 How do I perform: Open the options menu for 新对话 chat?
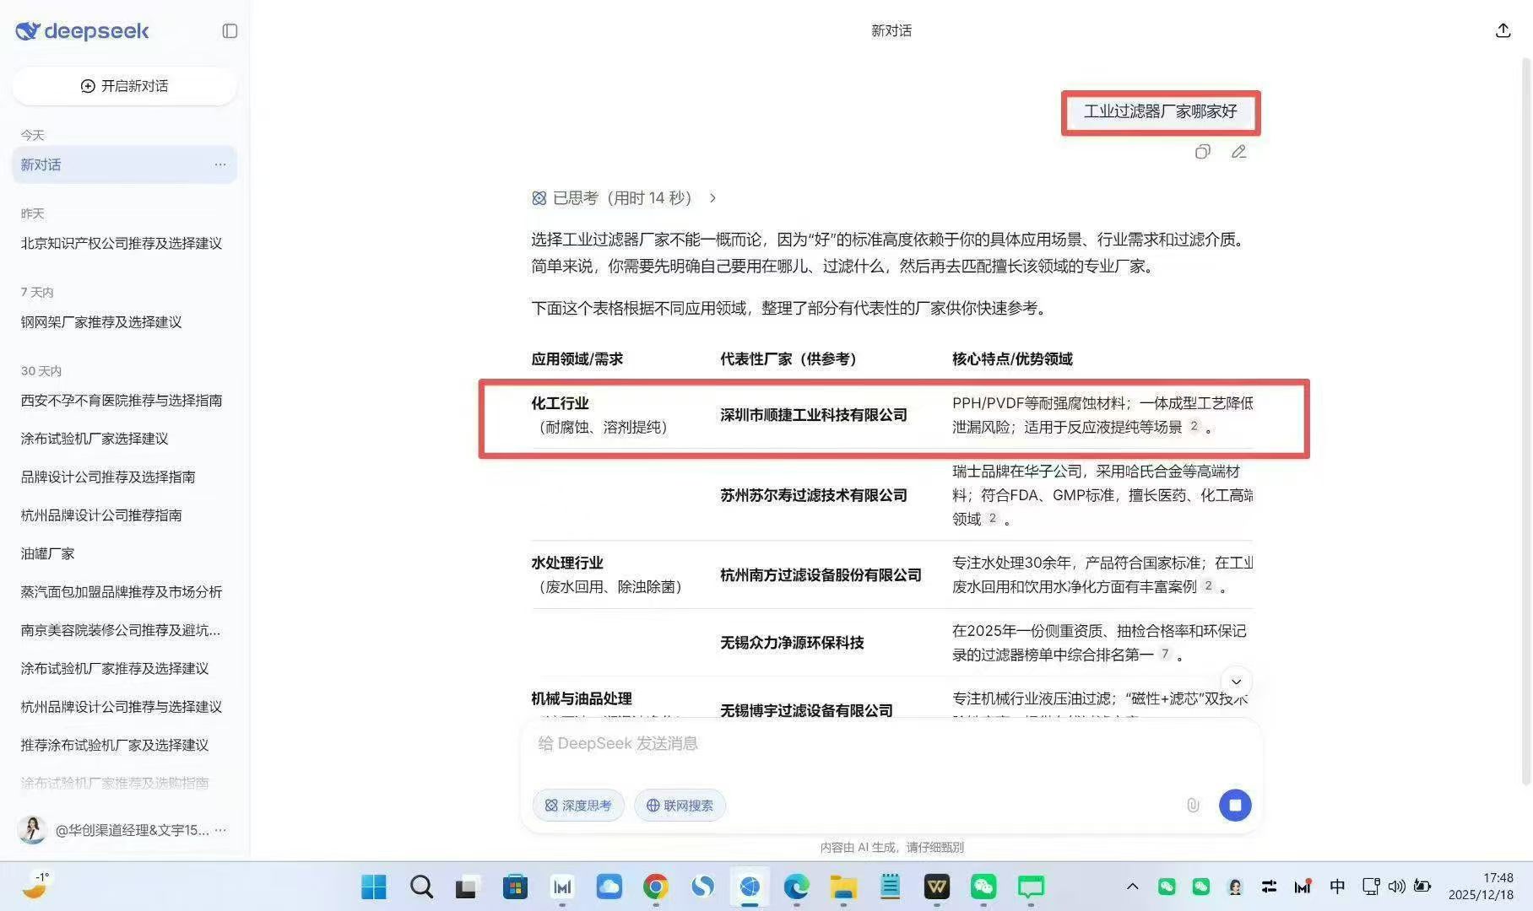tap(220, 164)
